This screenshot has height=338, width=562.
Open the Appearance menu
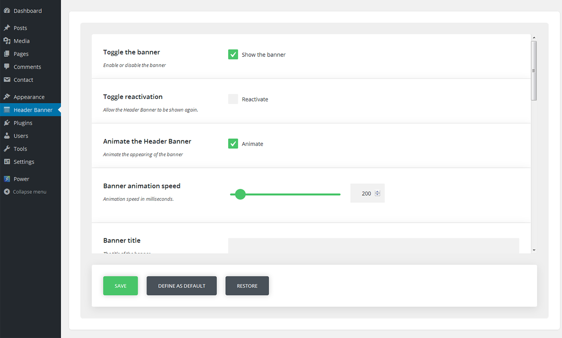click(x=29, y=97)
